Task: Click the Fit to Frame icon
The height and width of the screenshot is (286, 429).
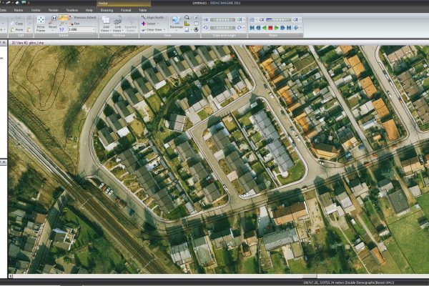Action: click(41, 20)
